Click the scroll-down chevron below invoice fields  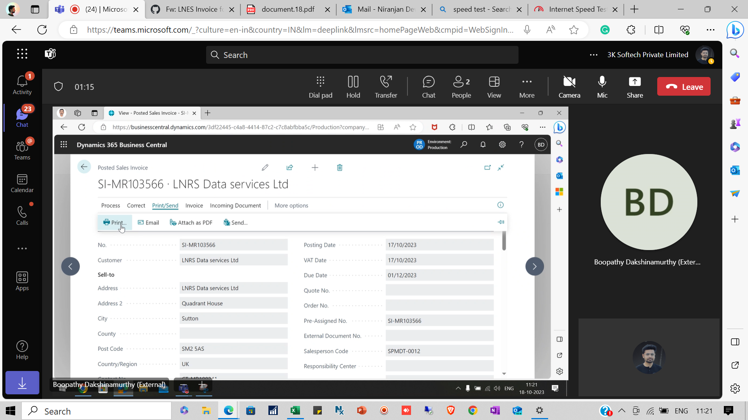[x=505, y=373]
